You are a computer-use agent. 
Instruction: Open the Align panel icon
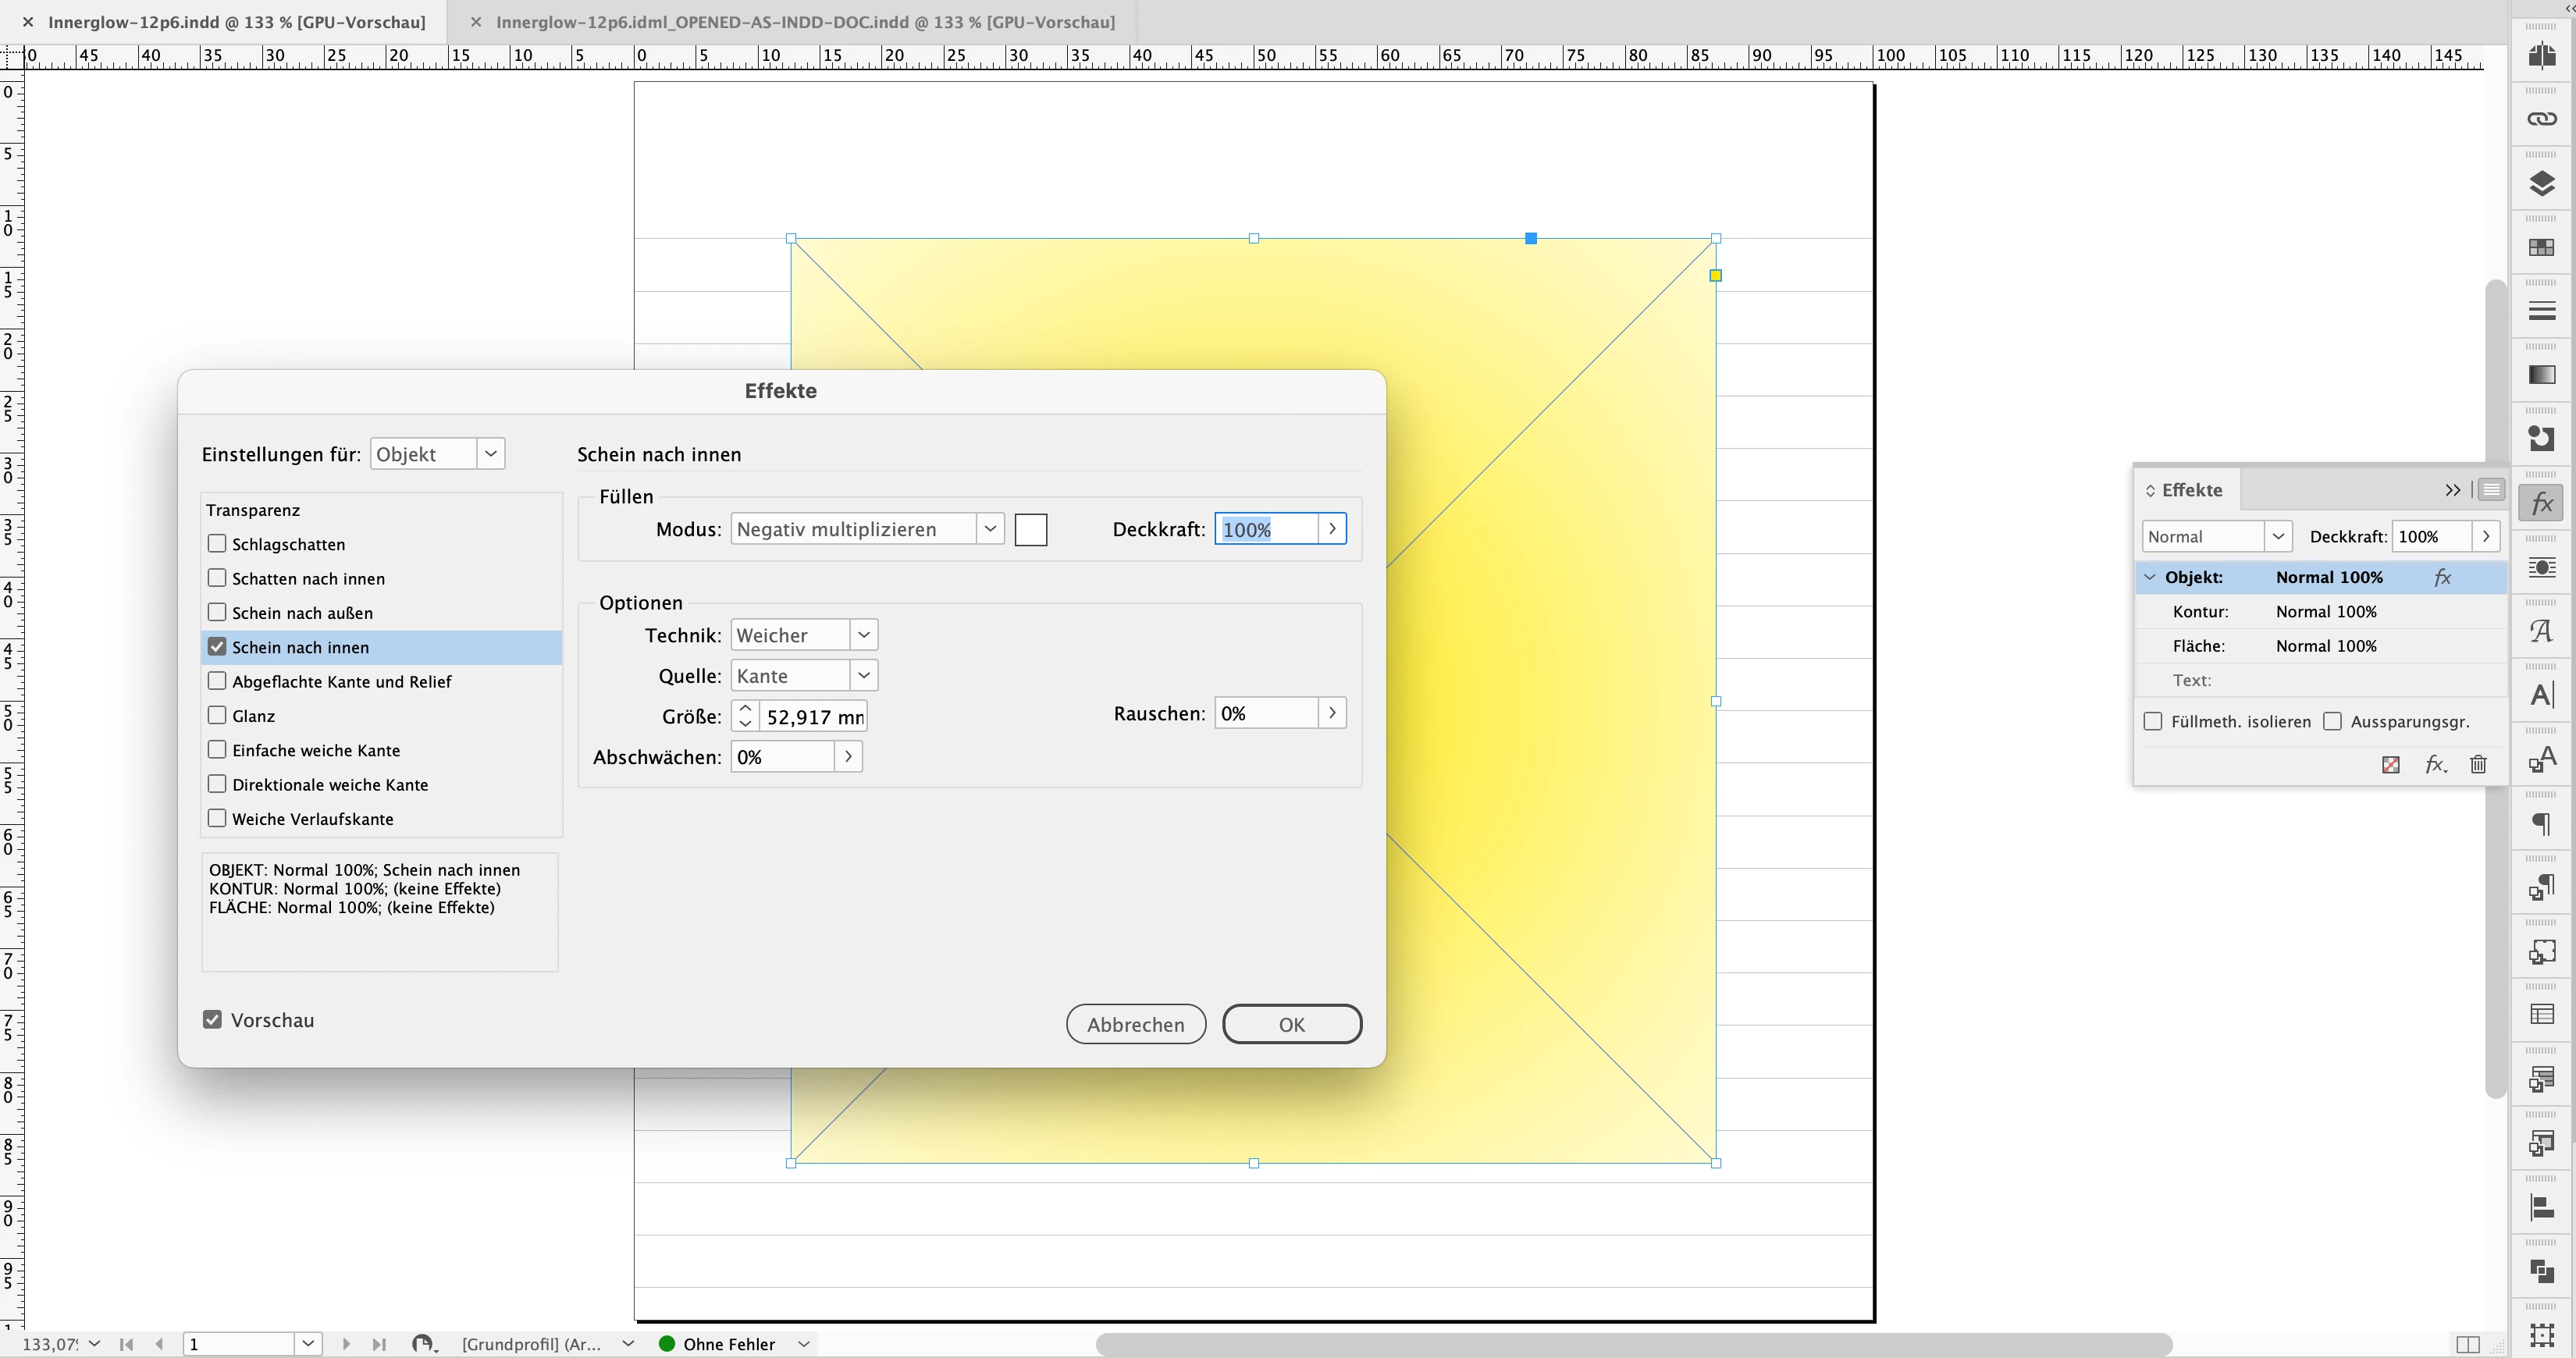point(2541,1207)
